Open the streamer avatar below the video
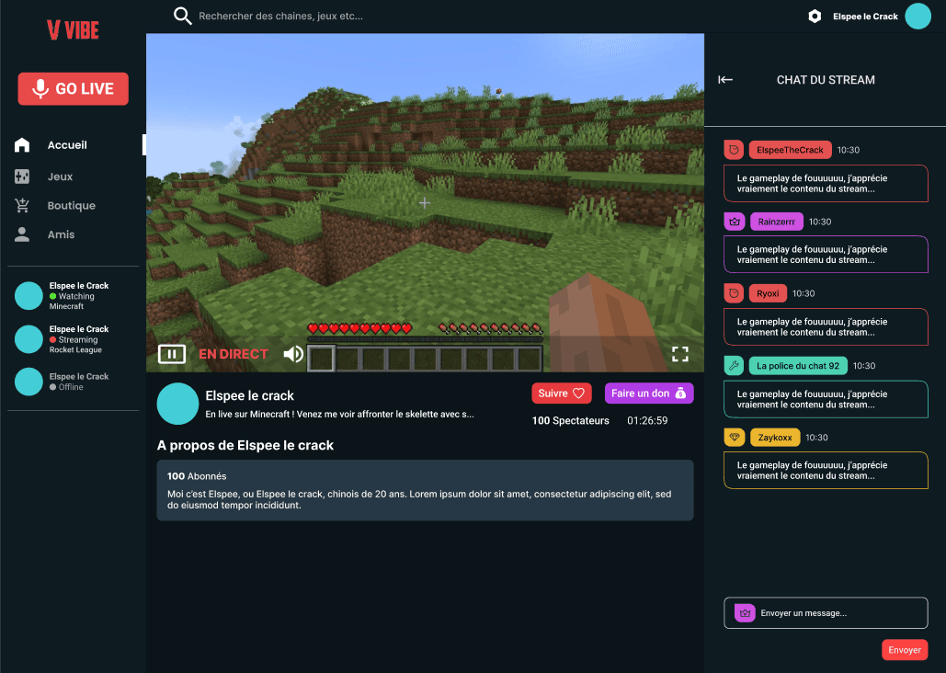 click(178, 404)
